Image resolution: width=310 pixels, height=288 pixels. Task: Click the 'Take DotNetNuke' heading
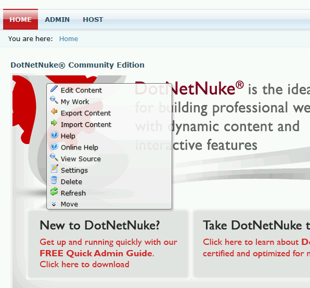tap(252, 226)
